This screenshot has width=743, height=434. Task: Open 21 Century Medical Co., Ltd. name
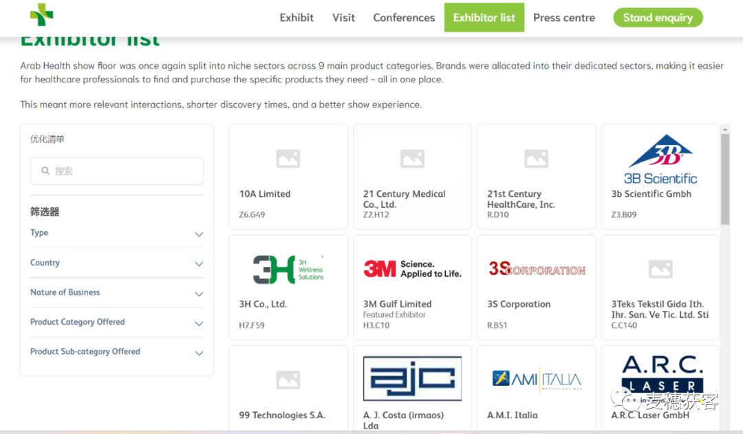pos(405,199)
